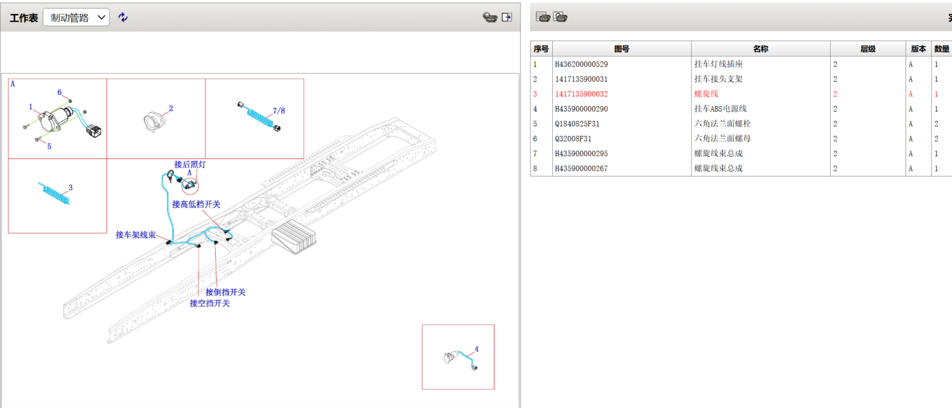This screenshot has height=408, width=952.
Task: Click callout 4 on ABS power cable
Action: (477, 349)
